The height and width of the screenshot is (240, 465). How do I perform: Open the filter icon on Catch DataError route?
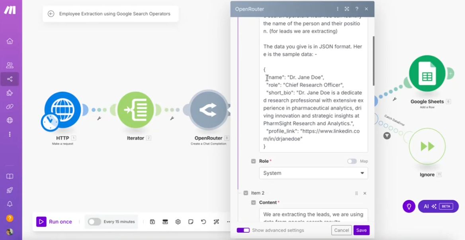click(387, 136)
